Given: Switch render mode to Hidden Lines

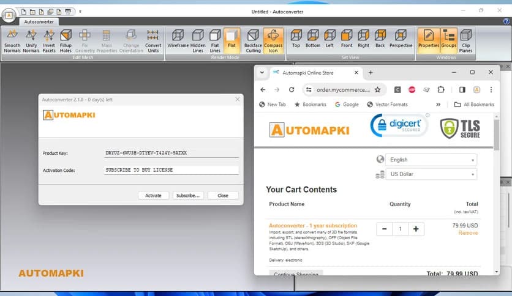Looking at the screenshot, I should pos(198,41).
